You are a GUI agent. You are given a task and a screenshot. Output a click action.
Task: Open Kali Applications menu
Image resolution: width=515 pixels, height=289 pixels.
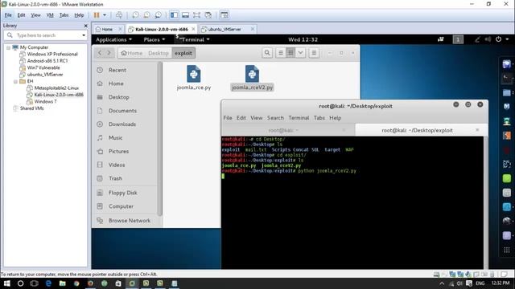[x=113, y=39]
